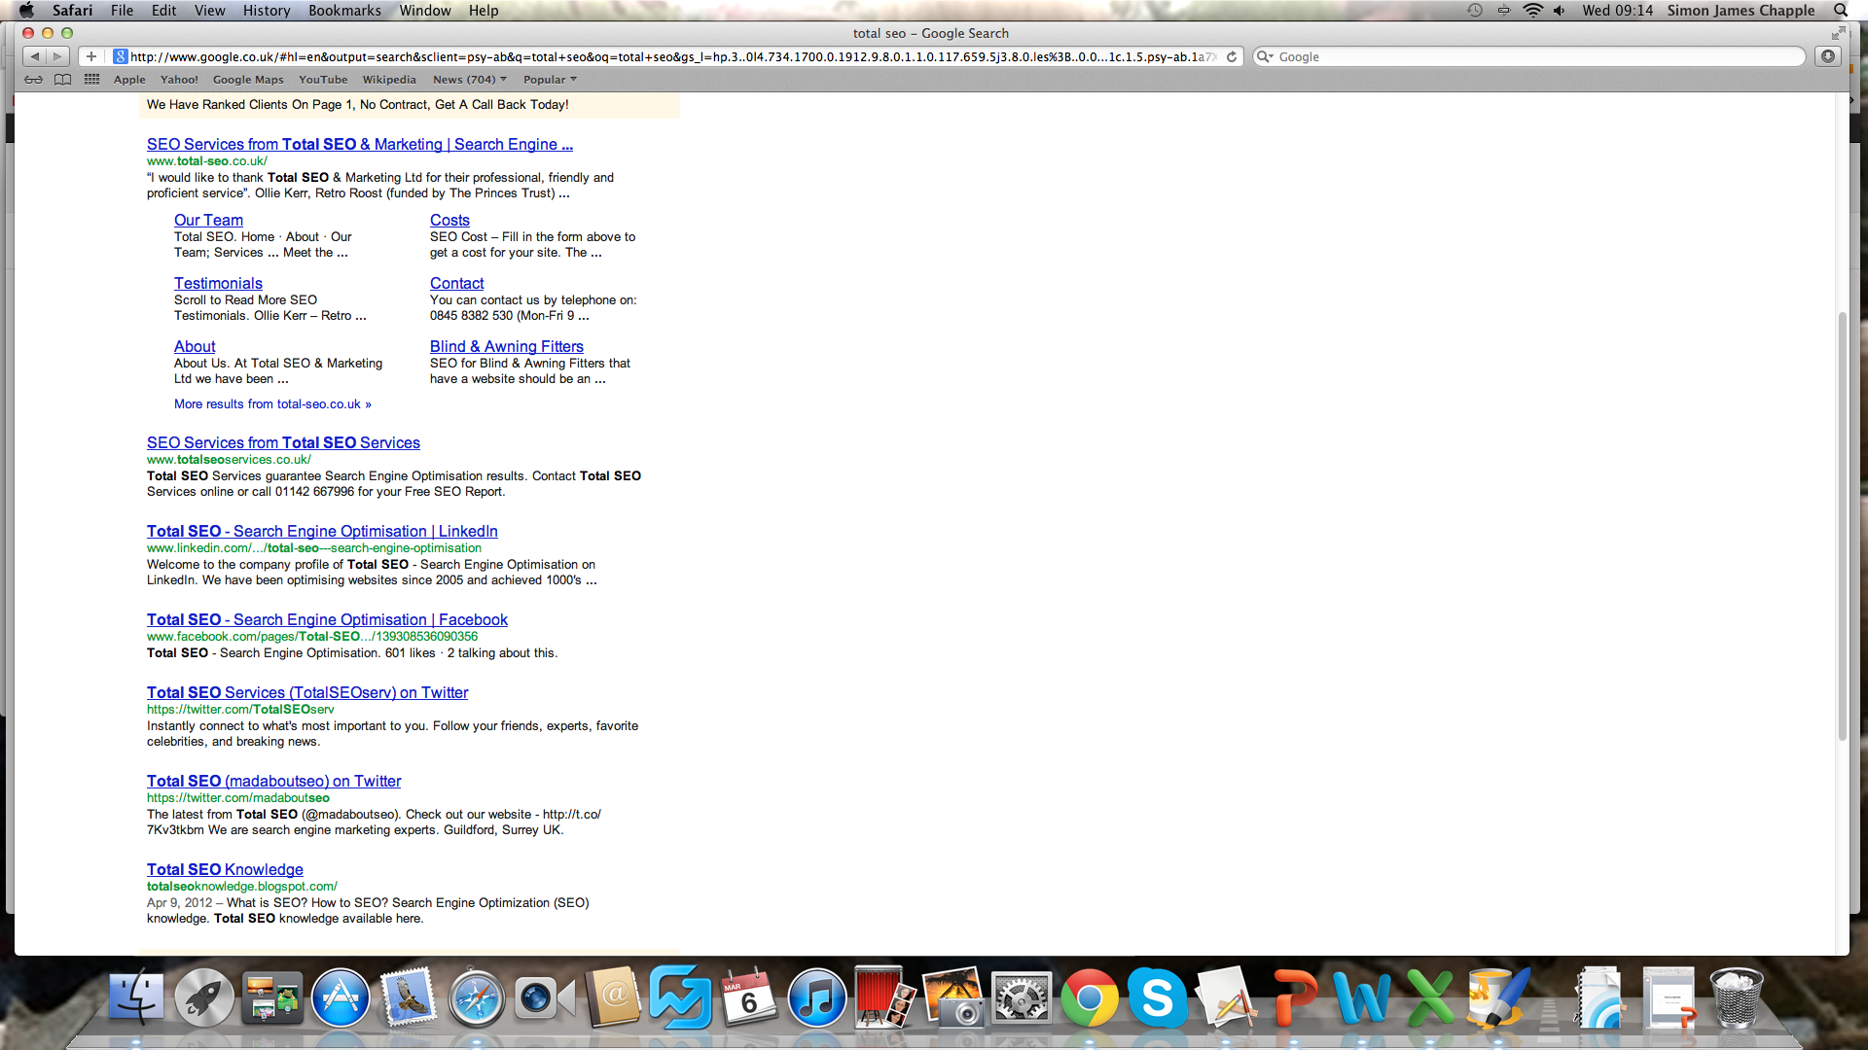The width and height of the screenshot is (1868, 1050).
Task: Open the Total SEO Facebook result
Action: [x=327, y=619]
